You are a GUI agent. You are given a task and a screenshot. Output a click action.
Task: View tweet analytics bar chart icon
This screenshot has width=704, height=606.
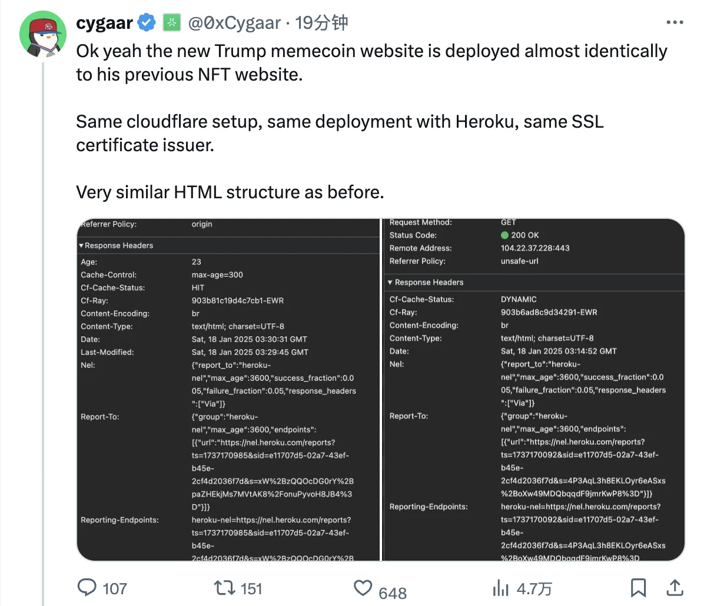500,588
